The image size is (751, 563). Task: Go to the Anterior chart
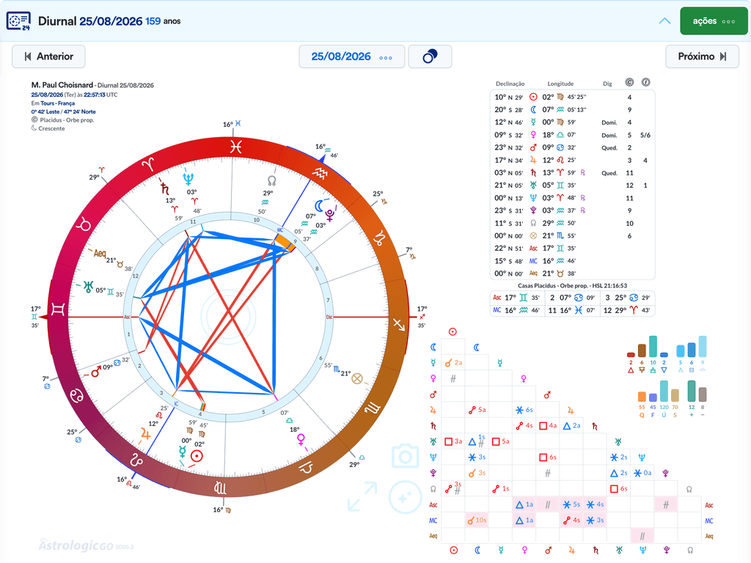point(48,56)
